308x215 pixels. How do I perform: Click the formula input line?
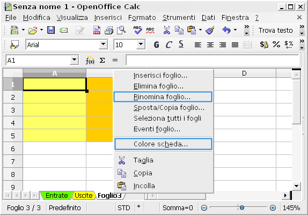click(x=213, y=60)
